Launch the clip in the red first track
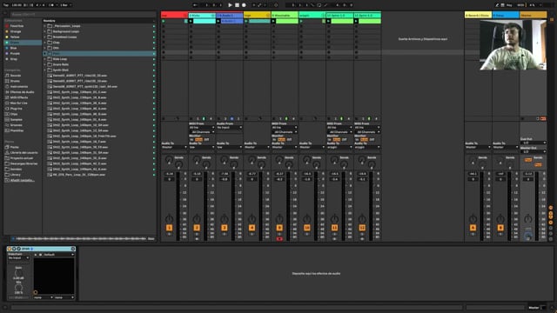This screenshot has height=313, width=557. (164, 21)
